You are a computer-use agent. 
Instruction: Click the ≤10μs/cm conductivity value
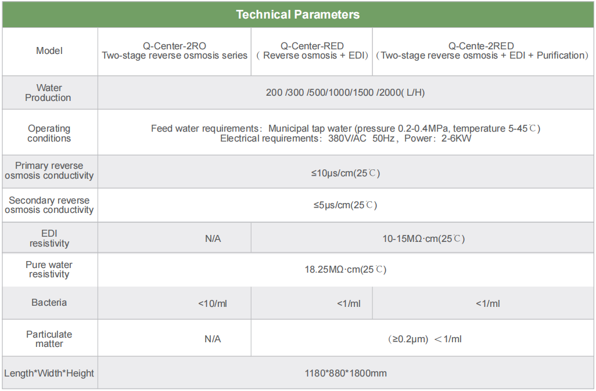click(x=345, y=173)
